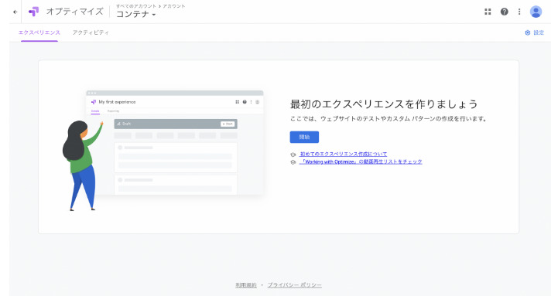Switch to the アクティビティ tab
This screenshot has width=558, height=296.
tap(91, 32)
